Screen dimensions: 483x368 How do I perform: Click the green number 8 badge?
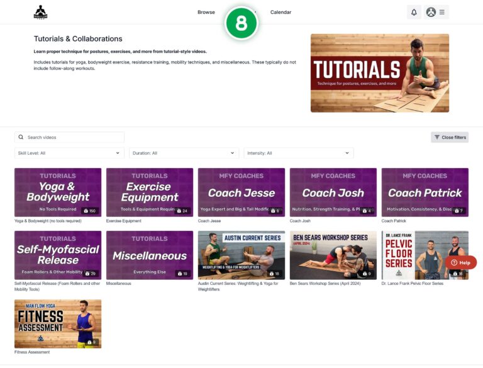[241, 23]
